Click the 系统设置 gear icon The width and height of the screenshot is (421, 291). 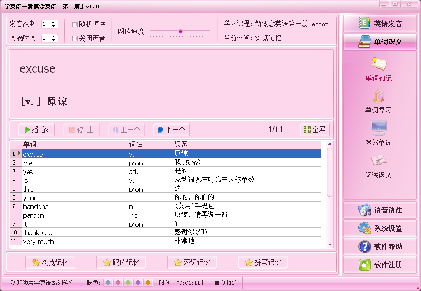coord(364,228)
